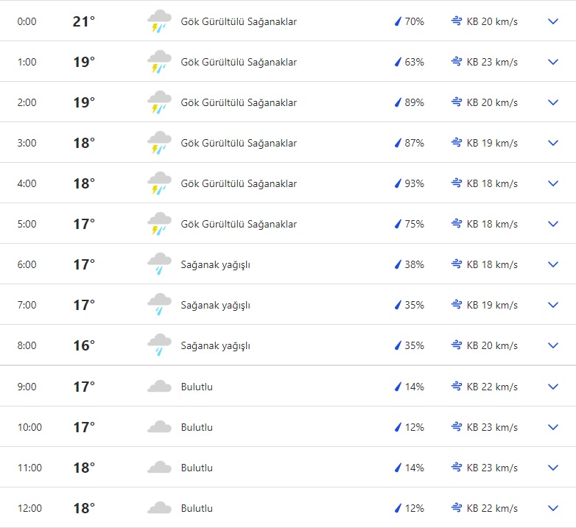Show details for the 5:00 forecast chevron
This screenshot has height=528, width=576.
pos(553,224)
